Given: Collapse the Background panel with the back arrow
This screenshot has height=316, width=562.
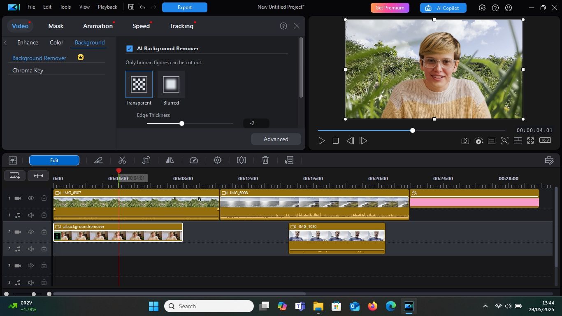Looking at the screenshot, I should click(x=6, y=42).
